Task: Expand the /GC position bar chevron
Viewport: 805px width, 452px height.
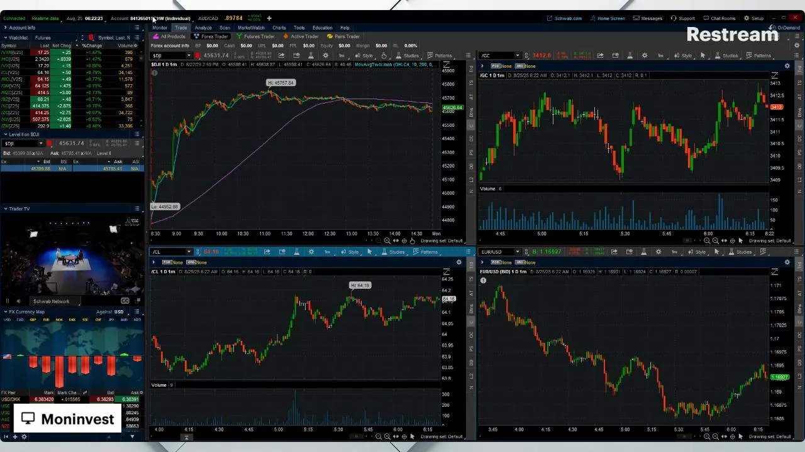Action: [482, 65]
